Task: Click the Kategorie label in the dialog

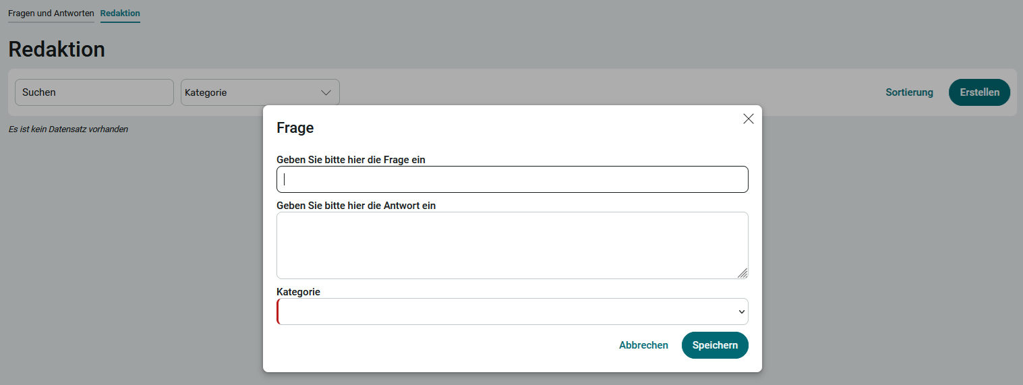Action: pos(298,292)
